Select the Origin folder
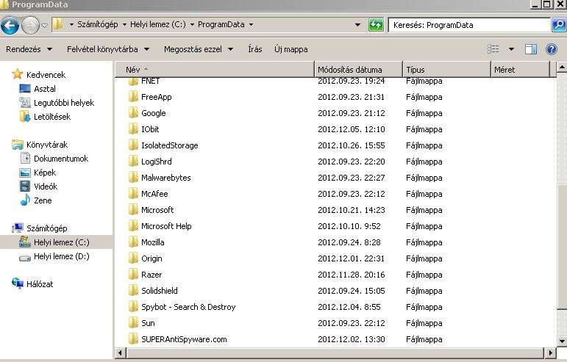The image size is (567, 362). coord(151,258)
